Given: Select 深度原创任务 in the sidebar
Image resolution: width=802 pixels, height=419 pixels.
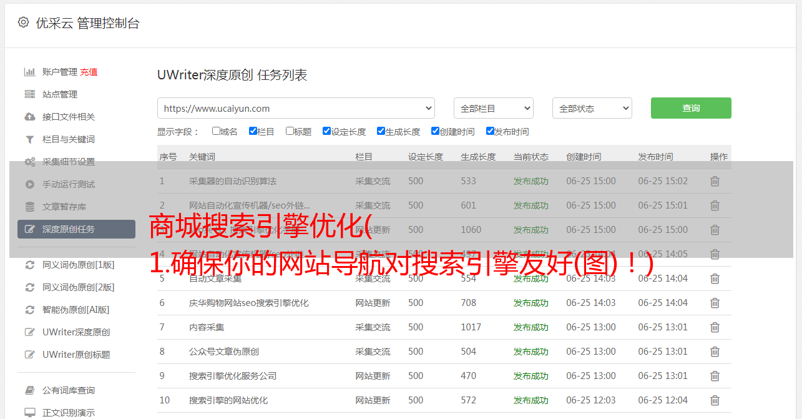Looking at the screenshot, I should pyautogui.click(x=76, y=229).
